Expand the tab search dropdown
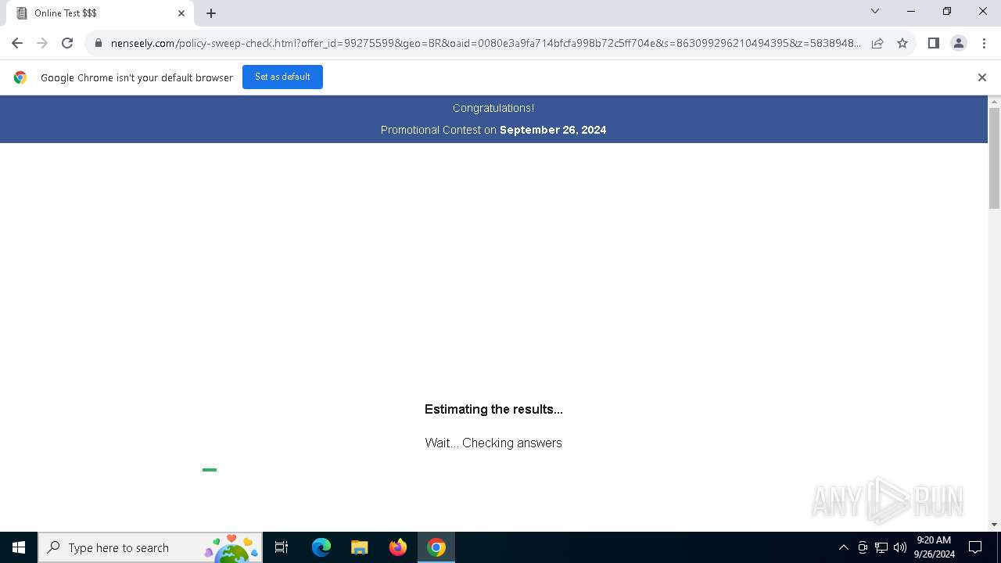 pos(875,11)
